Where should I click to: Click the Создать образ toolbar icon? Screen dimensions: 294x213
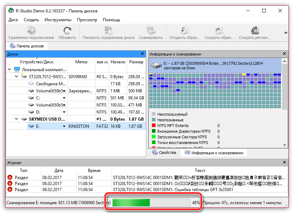[219, 30]
